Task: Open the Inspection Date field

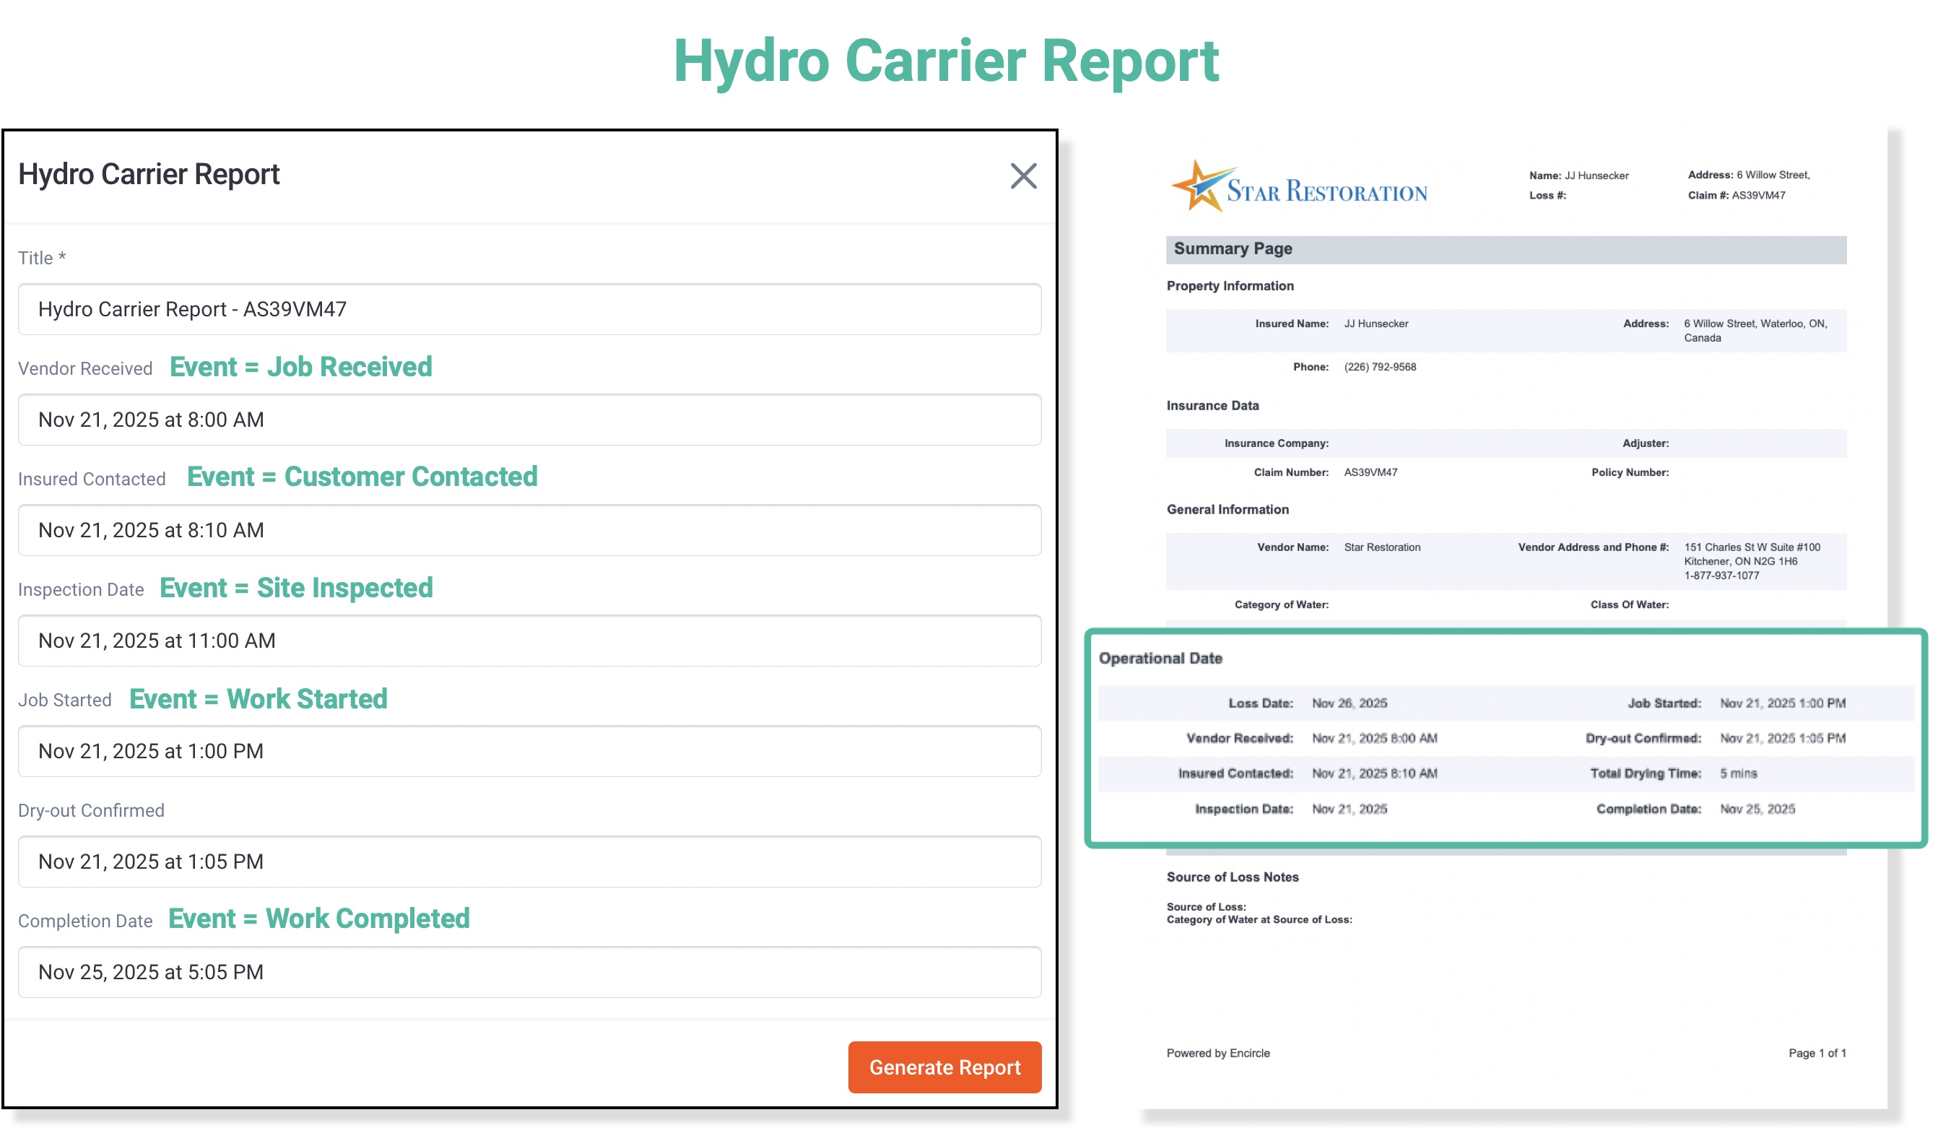Action: click(529, 641)
